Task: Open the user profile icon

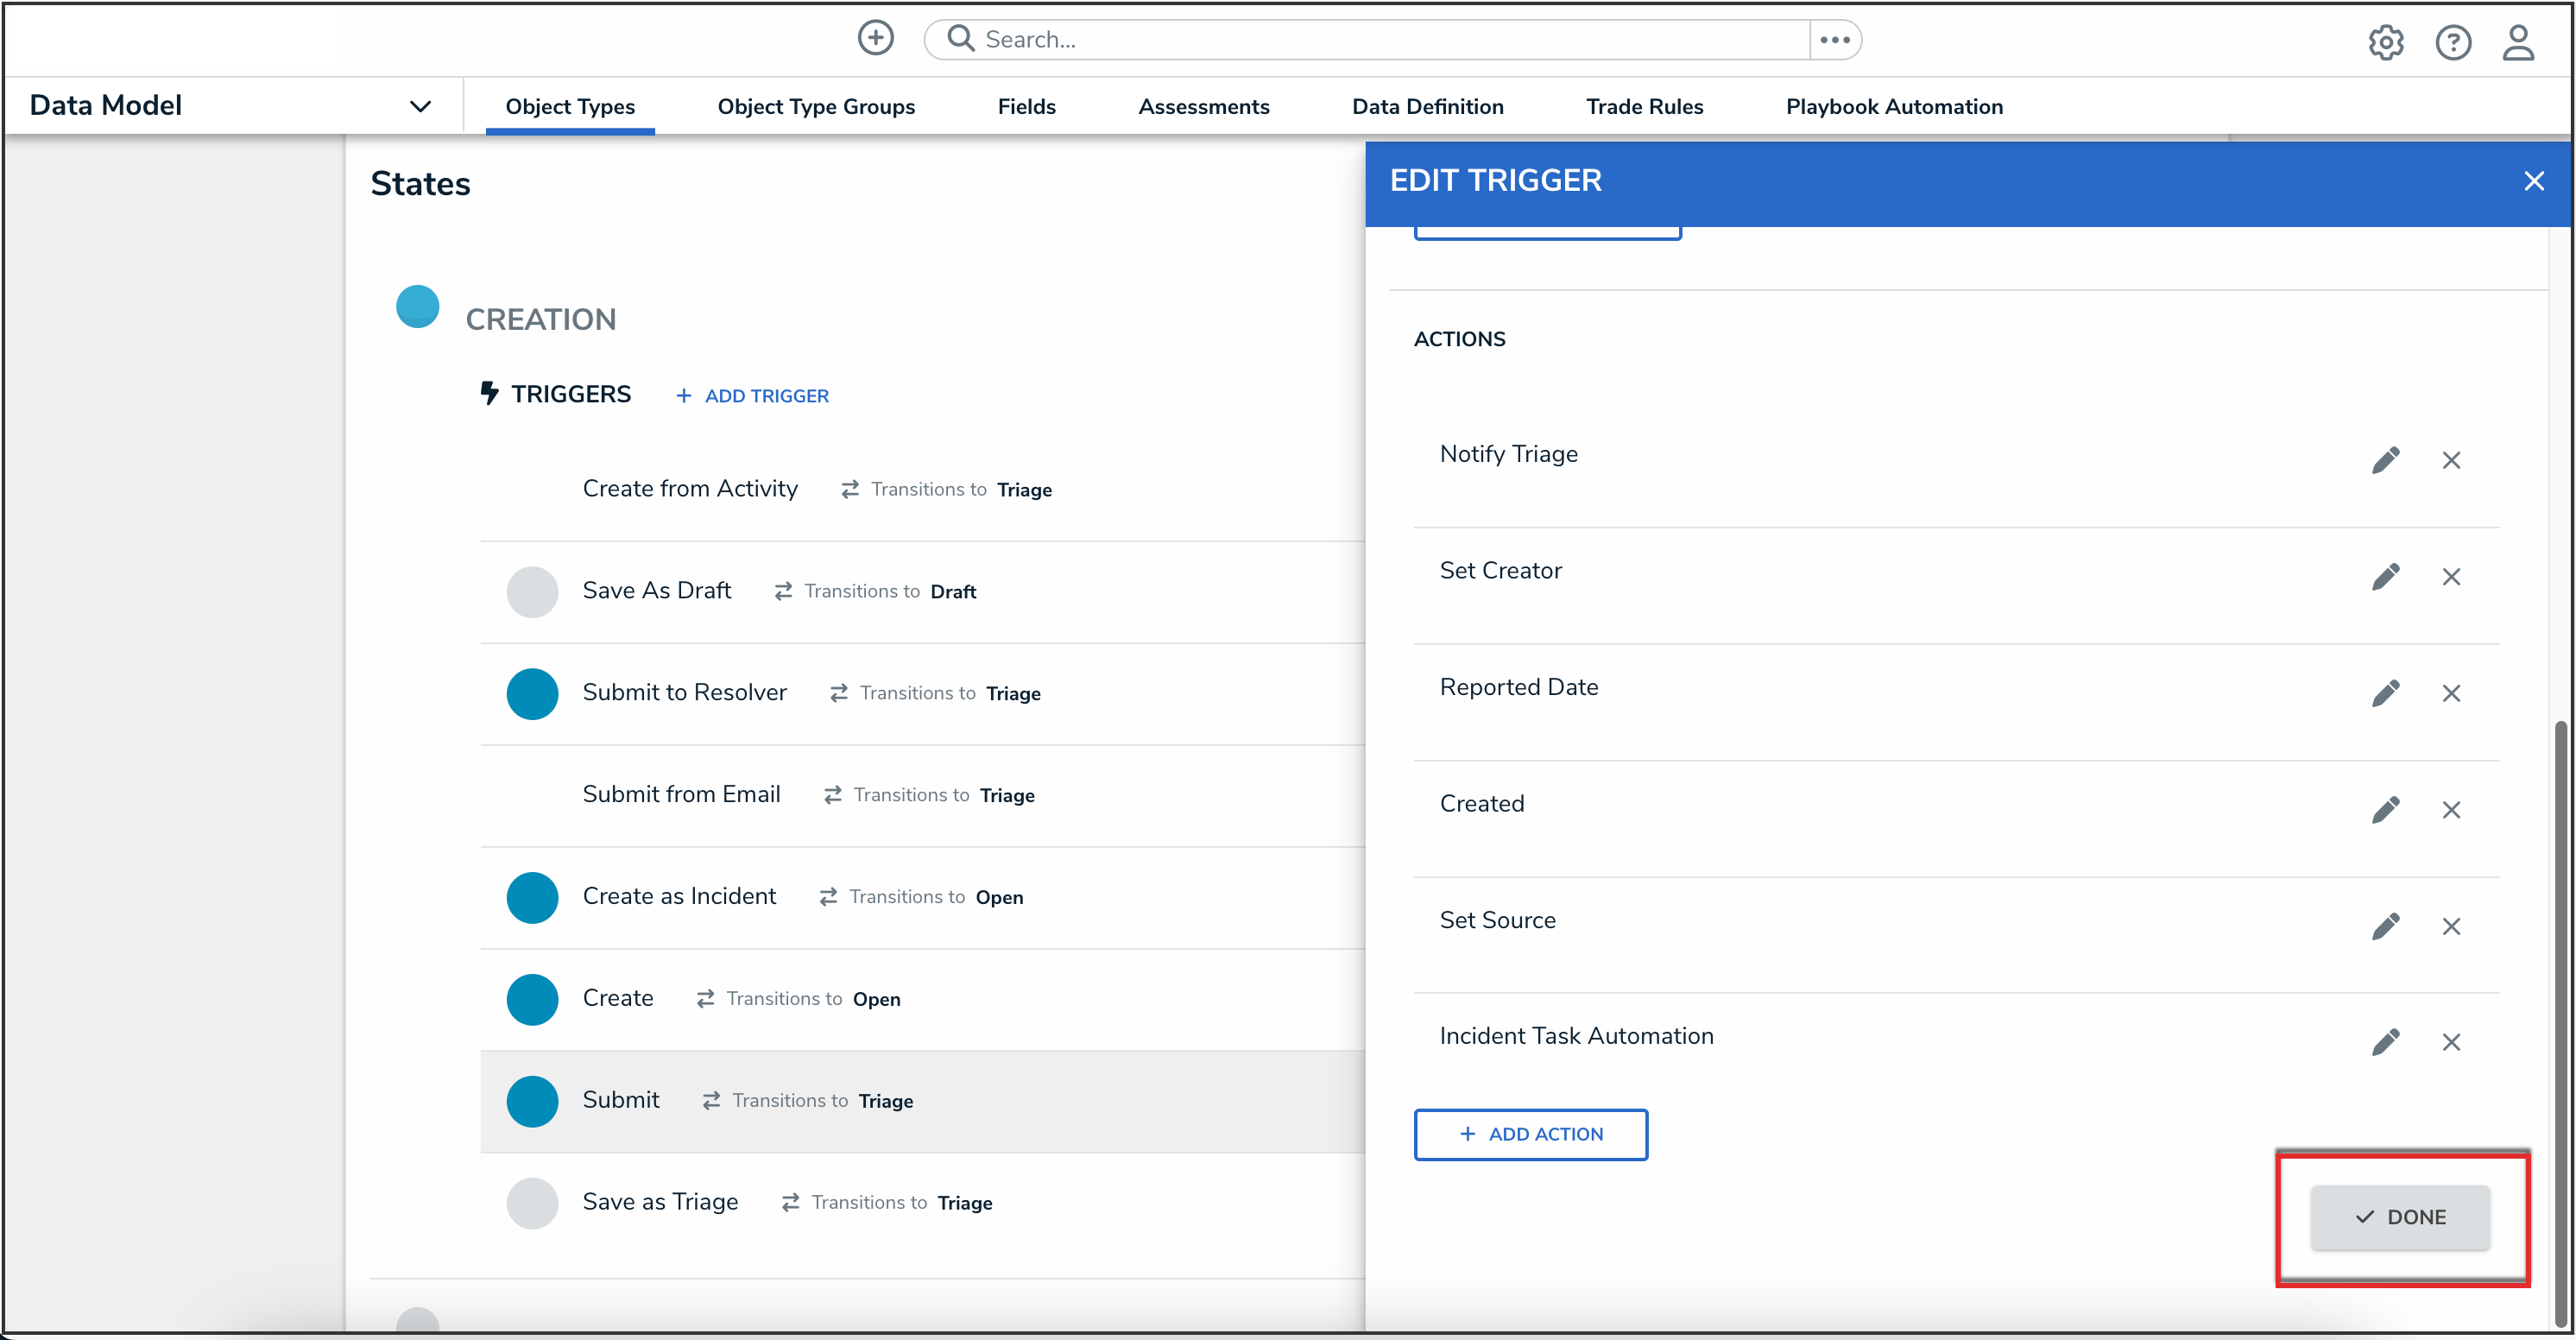Action: coord(2518,42)
